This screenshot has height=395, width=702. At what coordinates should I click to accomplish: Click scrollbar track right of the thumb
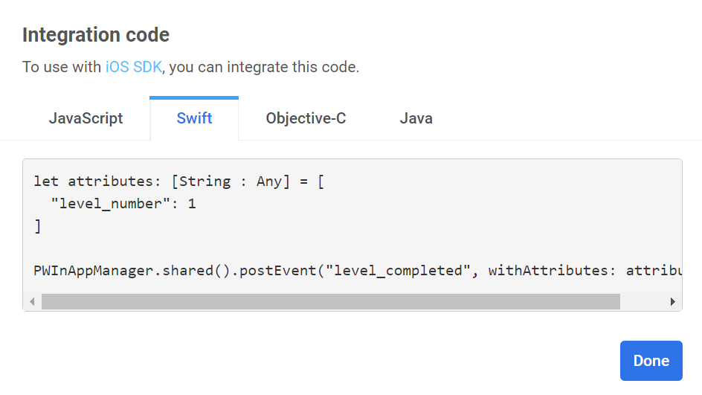[x=643, y=301]
